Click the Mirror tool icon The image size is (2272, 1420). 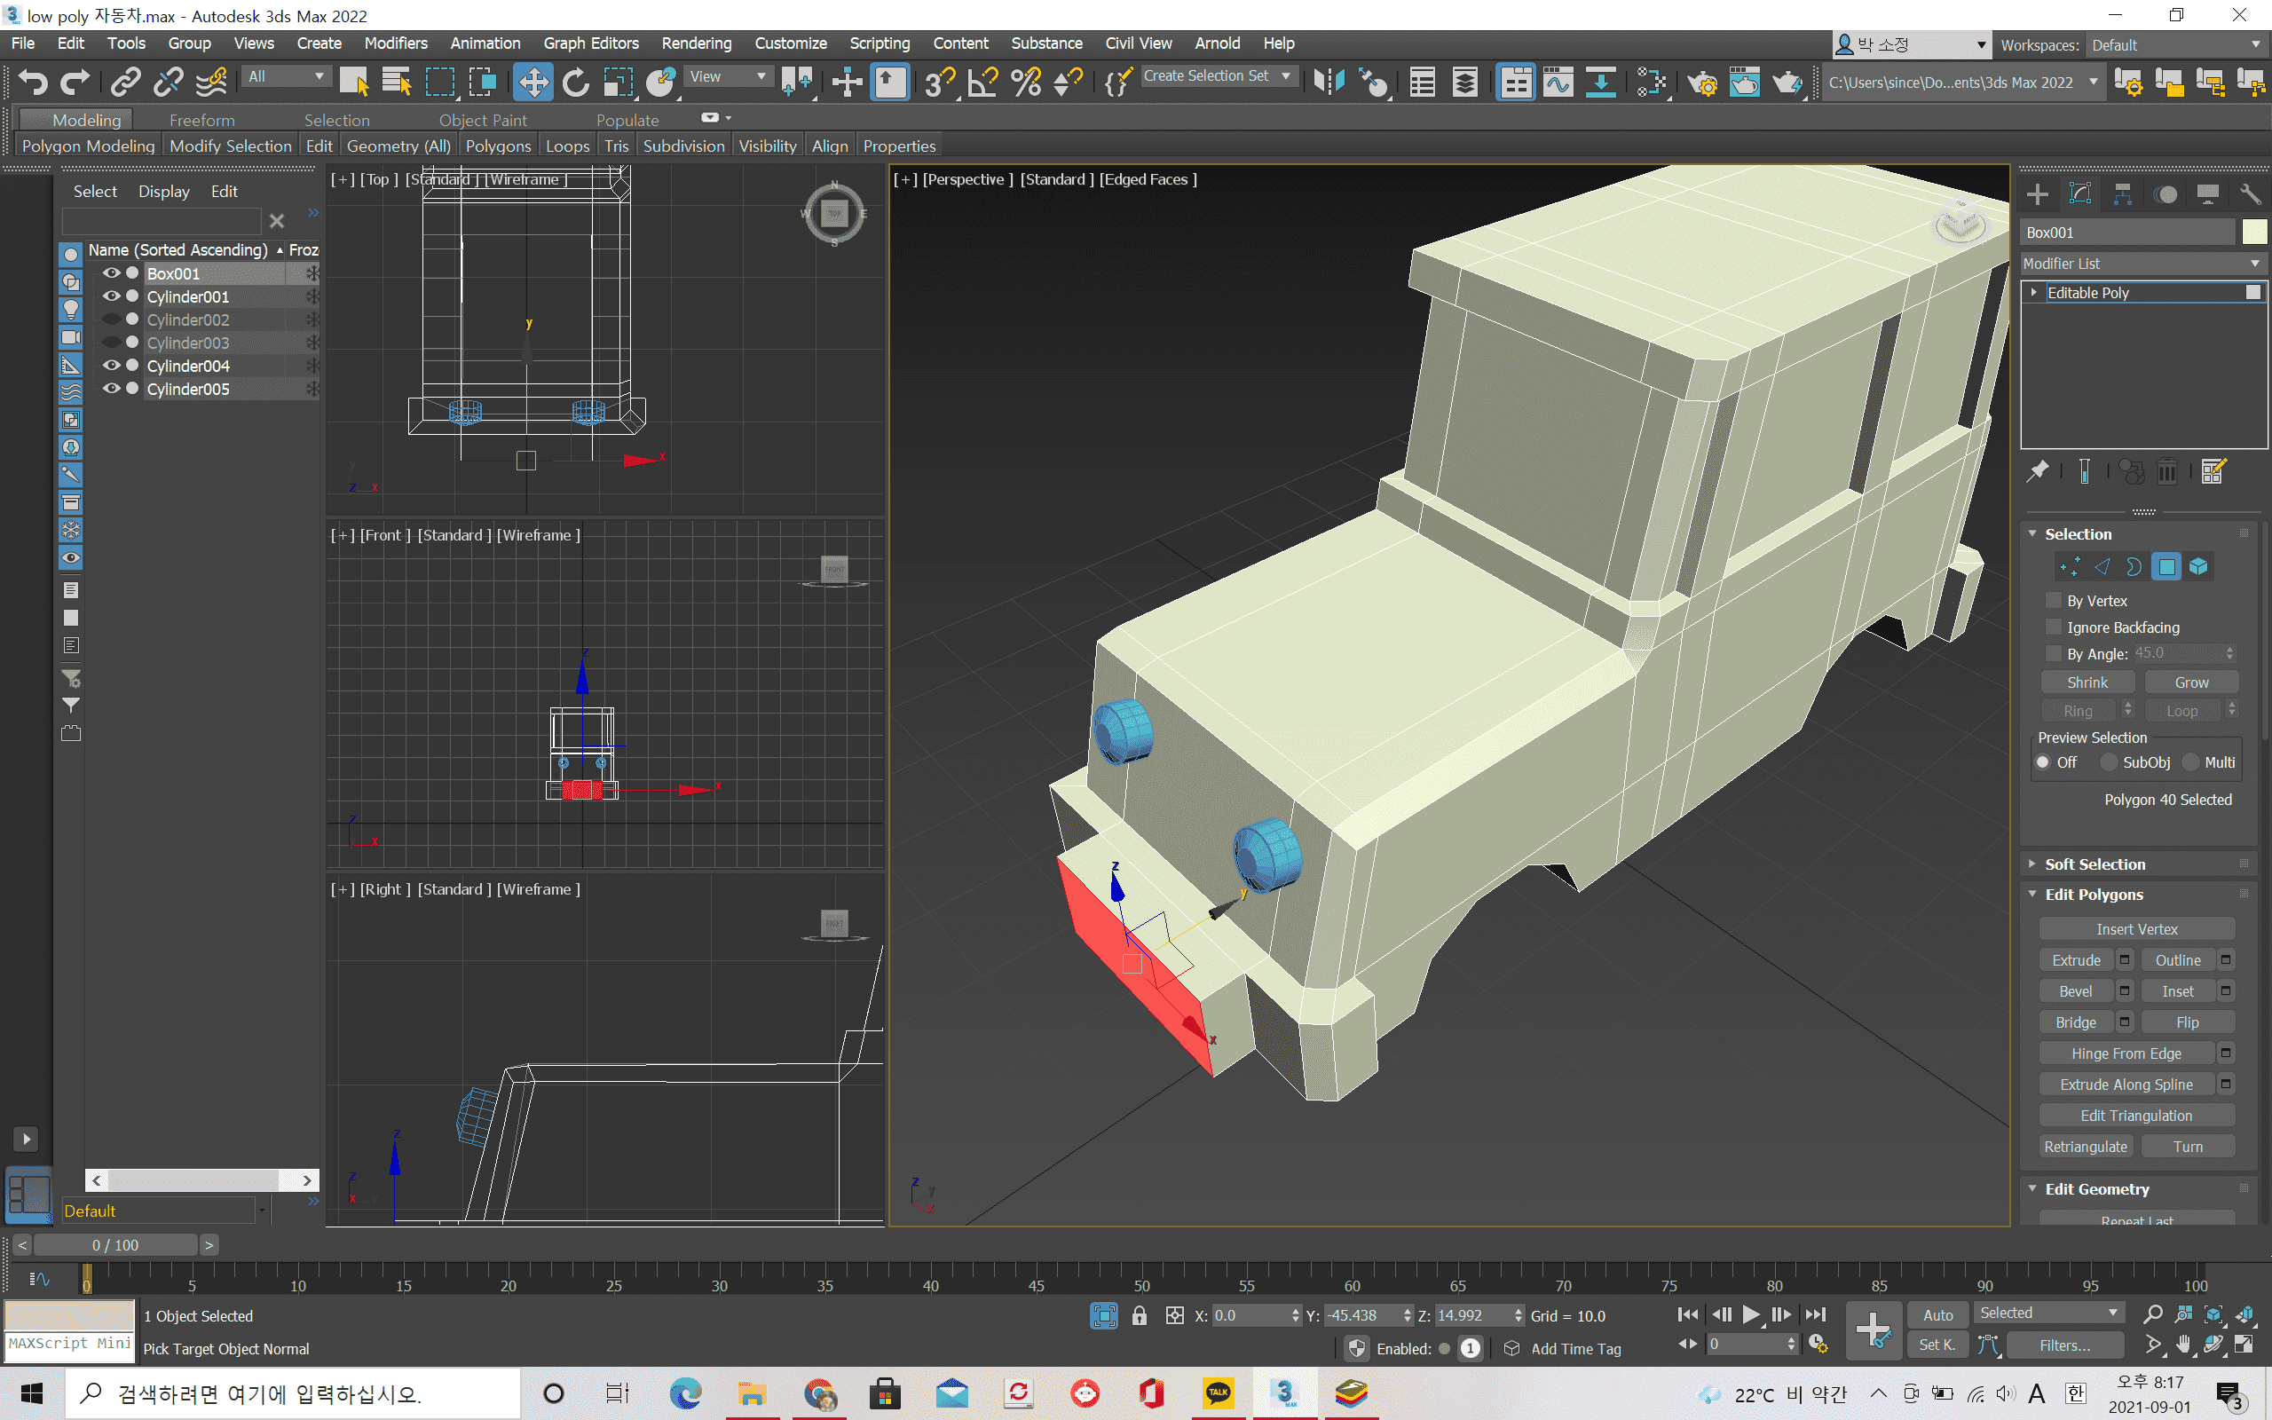pos(1329,83)
